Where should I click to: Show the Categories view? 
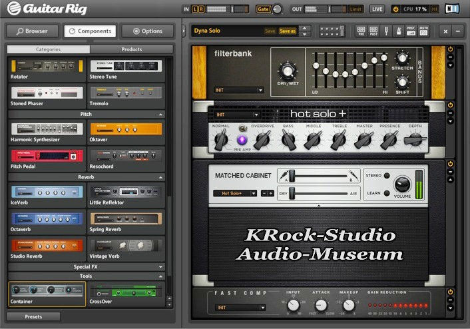48,49
